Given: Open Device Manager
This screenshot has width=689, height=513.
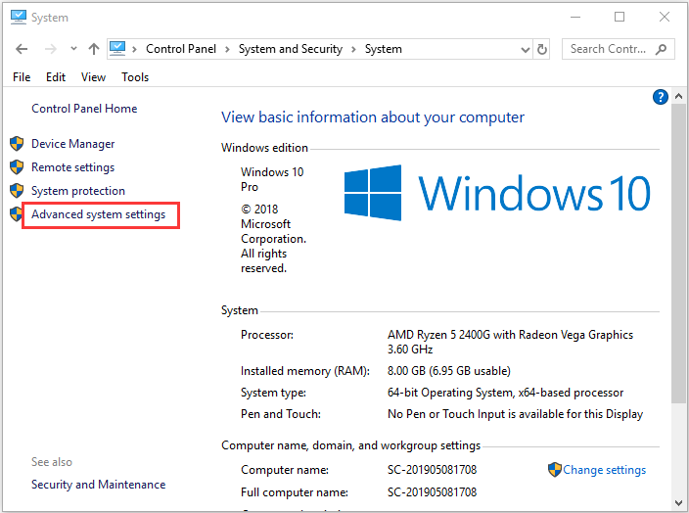Looking at the screenshot, I should tap(73, 144).
